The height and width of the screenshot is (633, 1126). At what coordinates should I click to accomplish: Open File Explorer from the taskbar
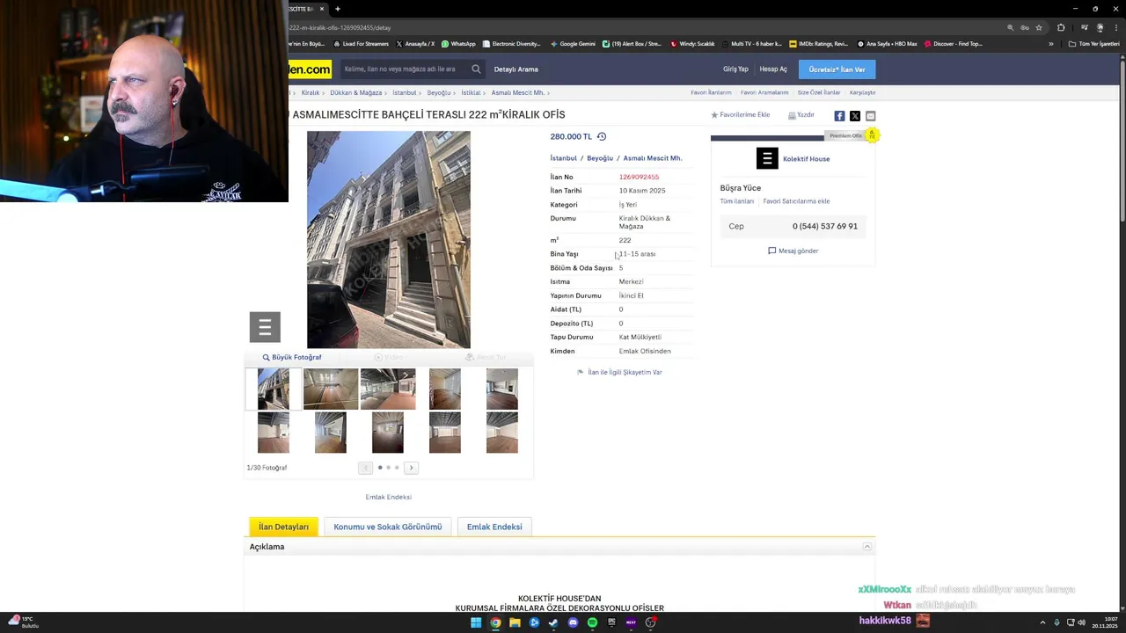pyautogui.click(x=515, y=622)
